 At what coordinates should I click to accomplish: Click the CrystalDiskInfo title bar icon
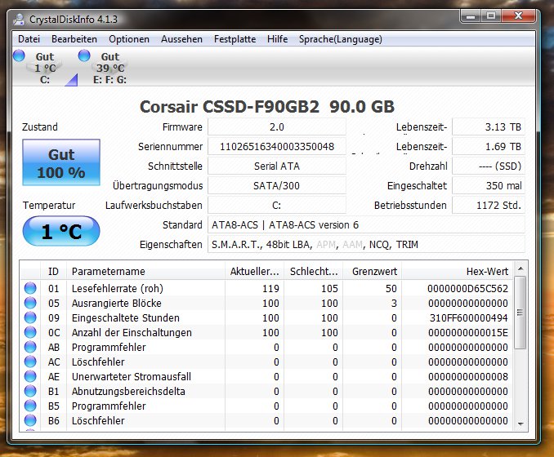(x=19, y=19)
